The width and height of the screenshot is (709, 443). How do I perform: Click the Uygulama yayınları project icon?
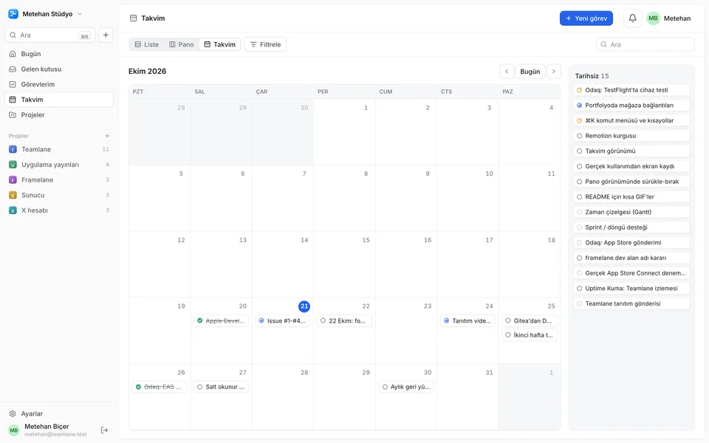13,165
